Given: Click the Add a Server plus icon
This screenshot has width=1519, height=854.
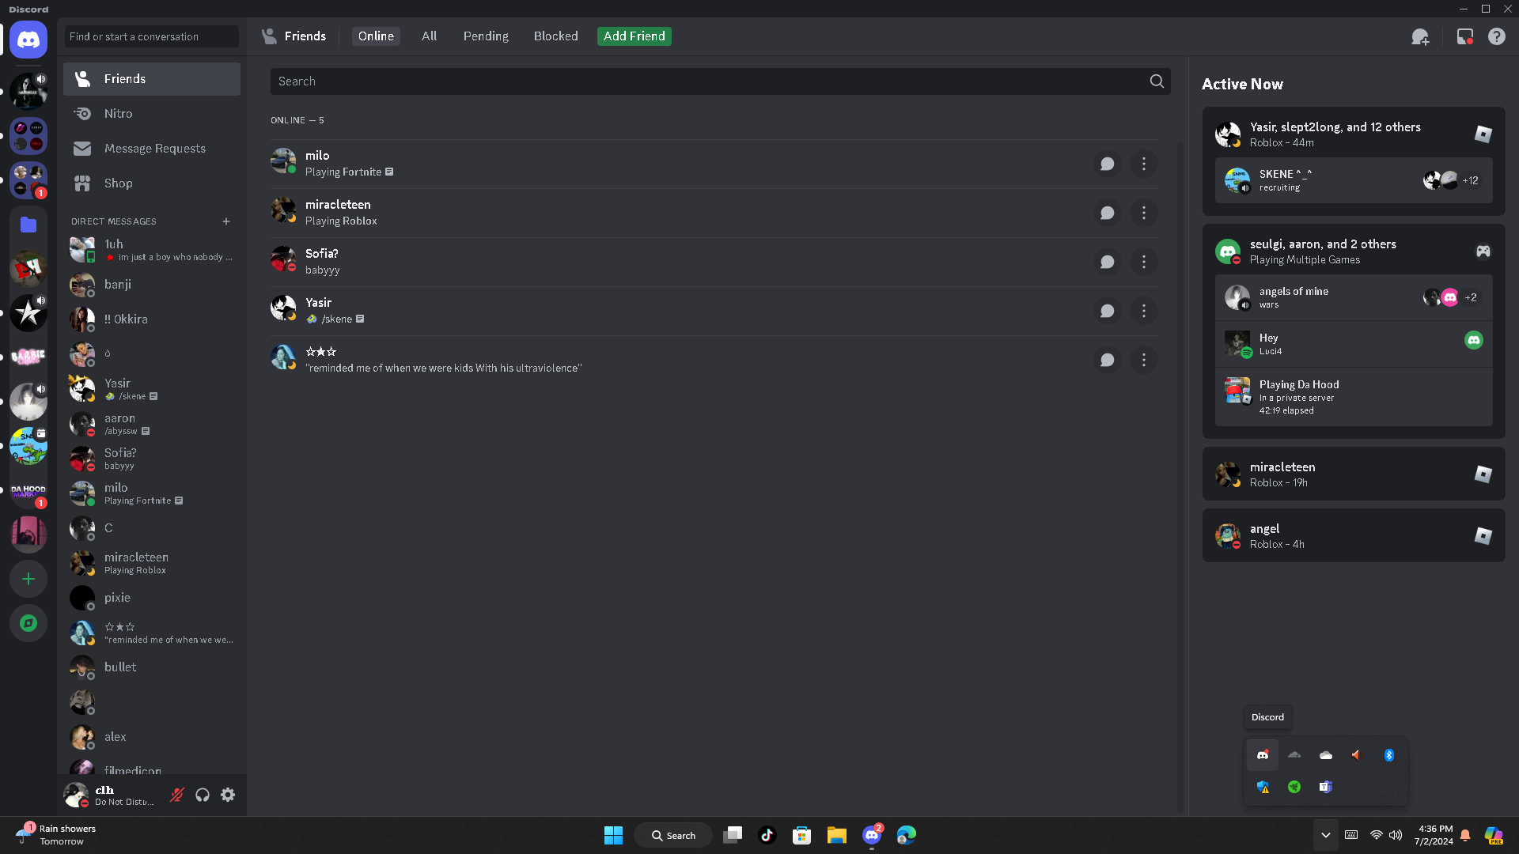Looking at the screenshot, I should tap(28, 580).
